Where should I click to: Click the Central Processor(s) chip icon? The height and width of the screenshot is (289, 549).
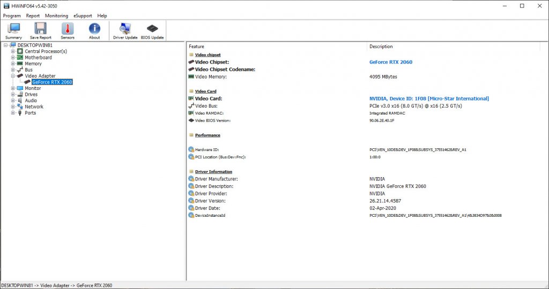pos(20,51)
